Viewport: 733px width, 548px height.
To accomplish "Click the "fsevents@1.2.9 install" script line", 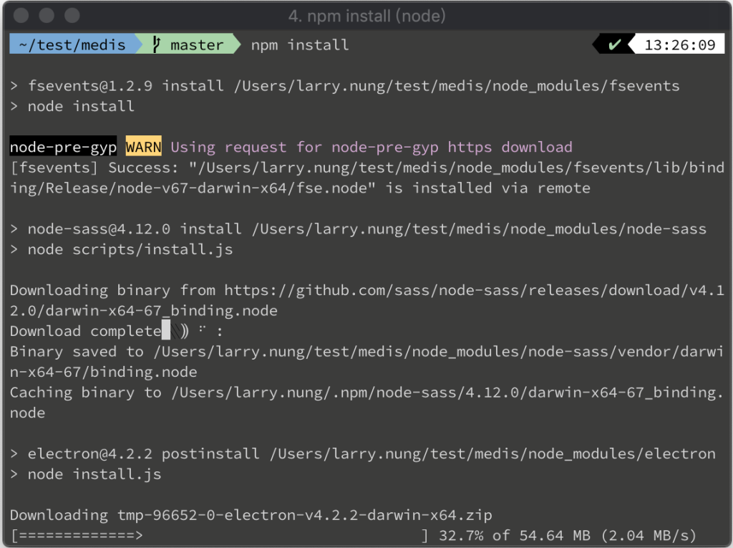I will pyautogui.click(x=346, y=86).
